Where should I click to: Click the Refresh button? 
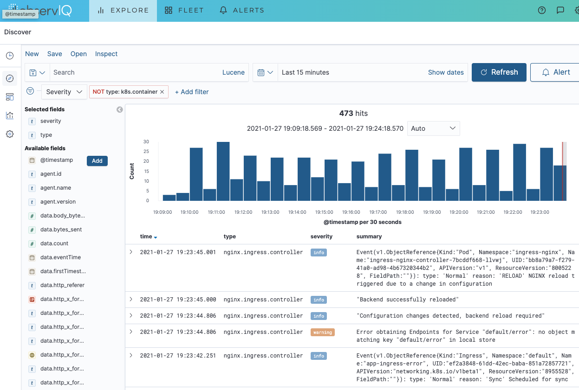[x=499, y=72]
